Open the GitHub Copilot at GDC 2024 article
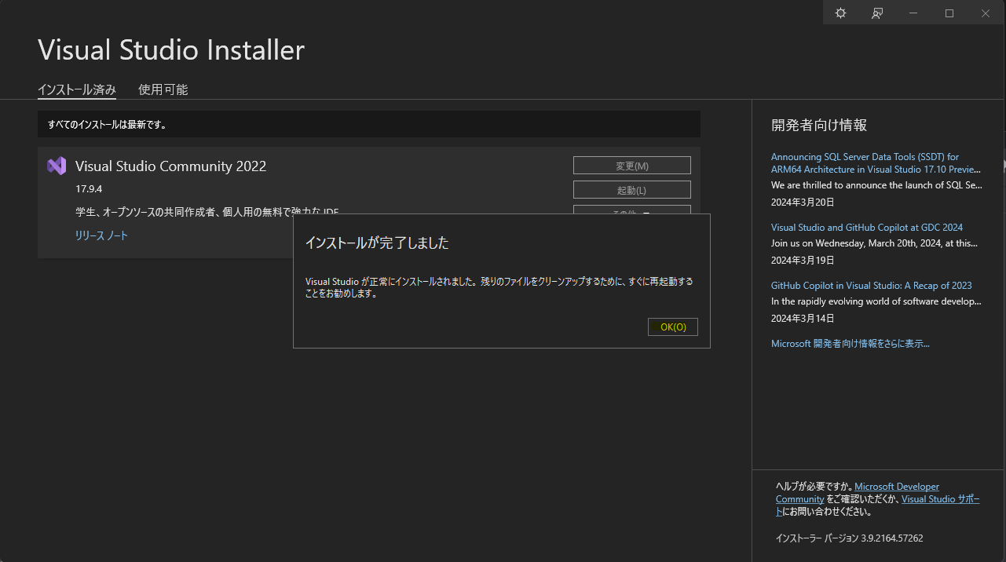1006x562 pixels. (867, 227)
